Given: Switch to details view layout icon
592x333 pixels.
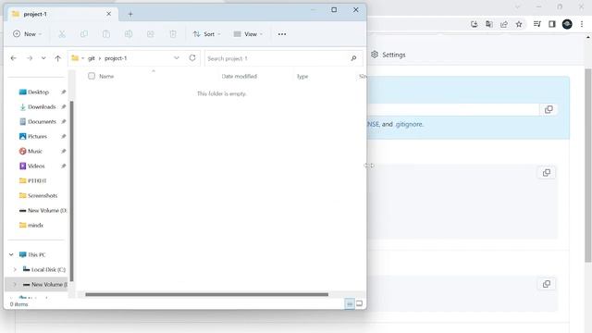Looking at the screenshot, I should click(x=350, y=303).
